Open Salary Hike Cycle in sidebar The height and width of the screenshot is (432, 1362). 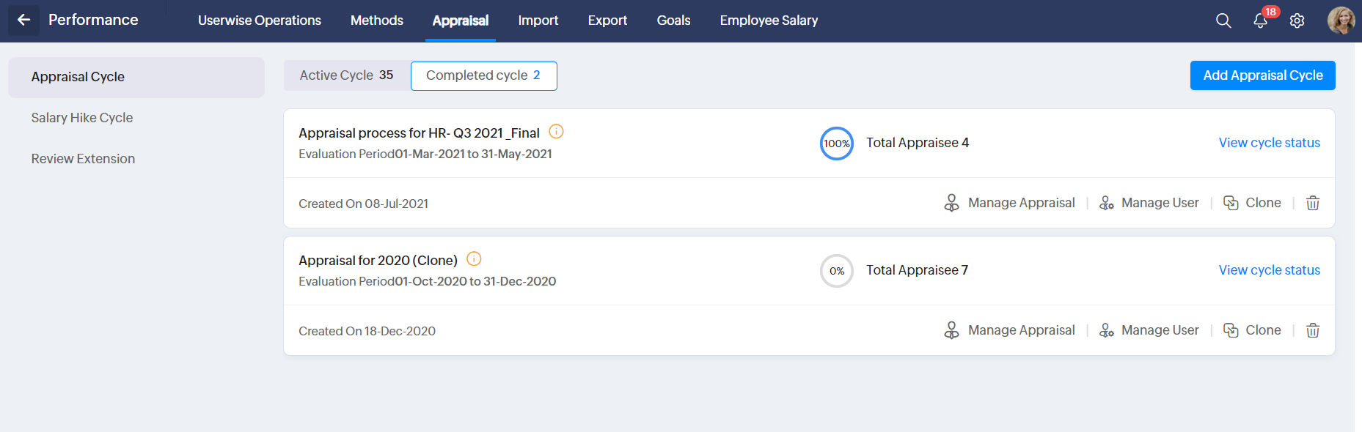coord(82,118)
